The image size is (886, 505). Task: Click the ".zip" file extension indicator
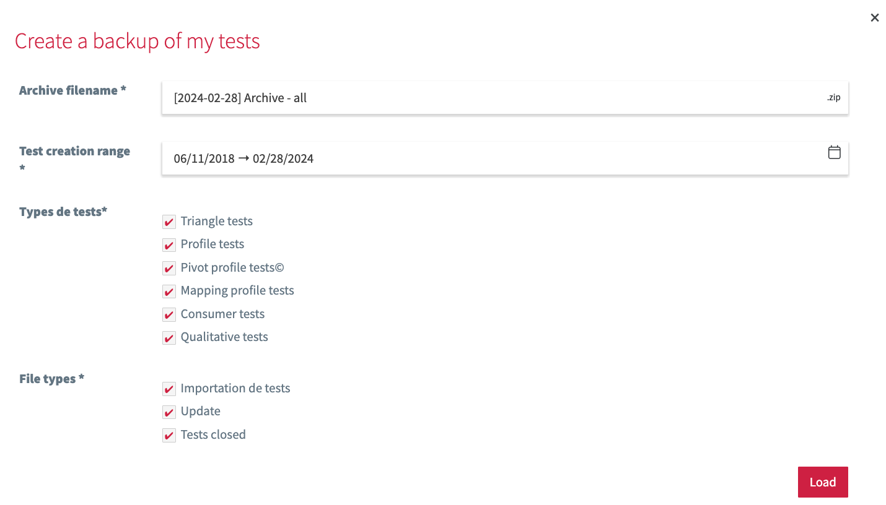(834, 97)
